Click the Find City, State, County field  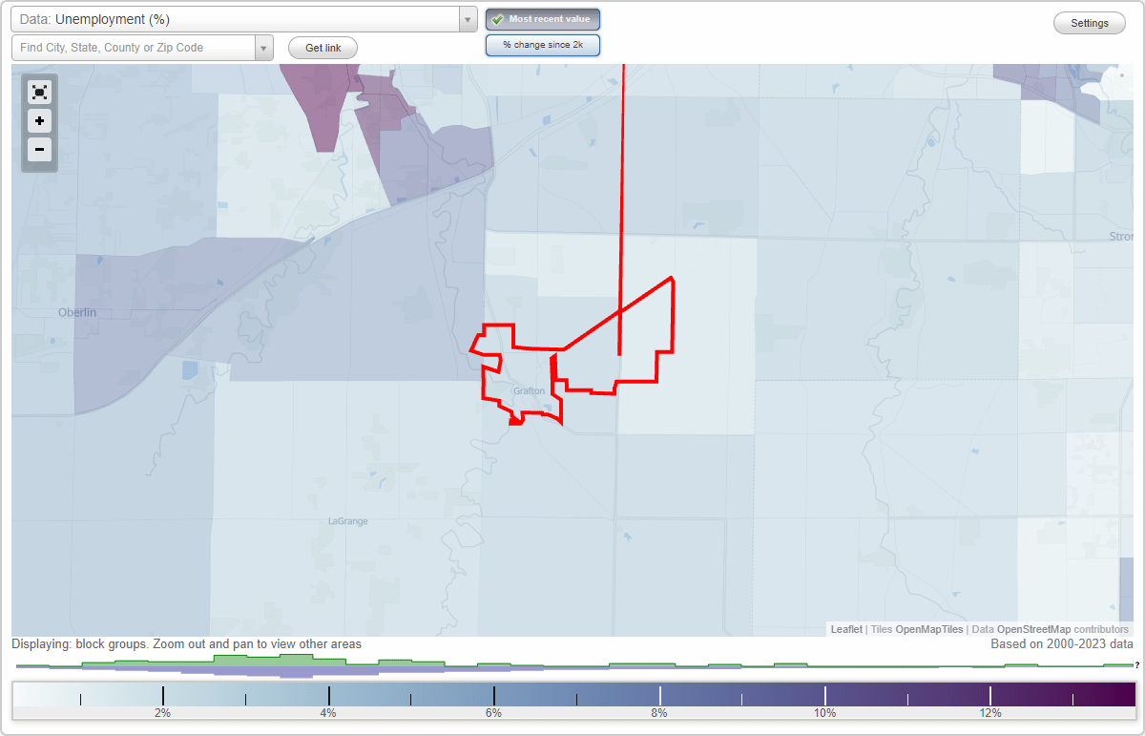click(134, 48)
